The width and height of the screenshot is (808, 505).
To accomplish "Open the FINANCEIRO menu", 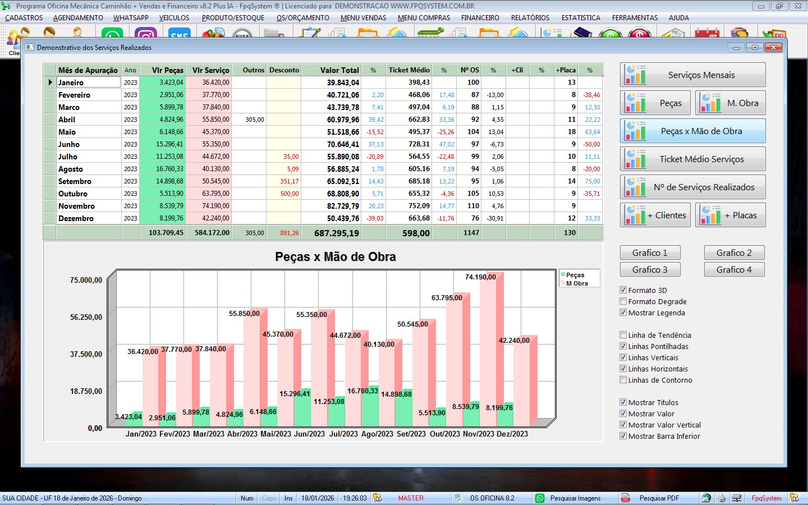I will [x=480, y=18].
